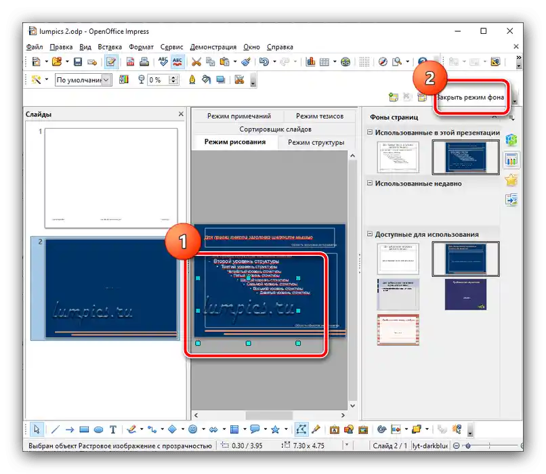Screen dimensions: 546x474
Task: Open the Формат menu
Action: [x=141, y=47]
